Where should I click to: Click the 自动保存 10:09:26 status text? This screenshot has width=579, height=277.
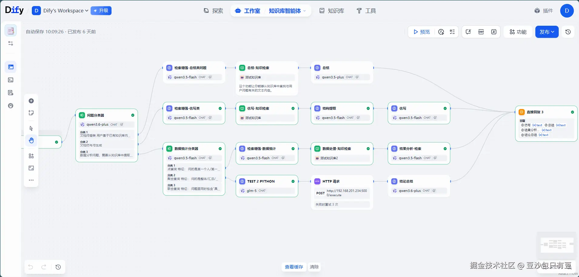tap(45, 32)
